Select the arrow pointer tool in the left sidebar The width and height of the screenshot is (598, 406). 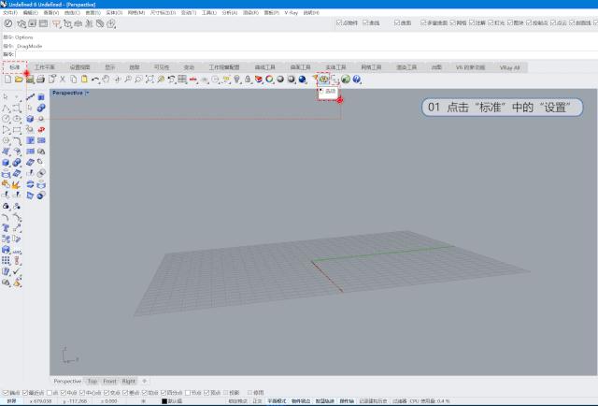pyautogui.click(x=7, y=96)
